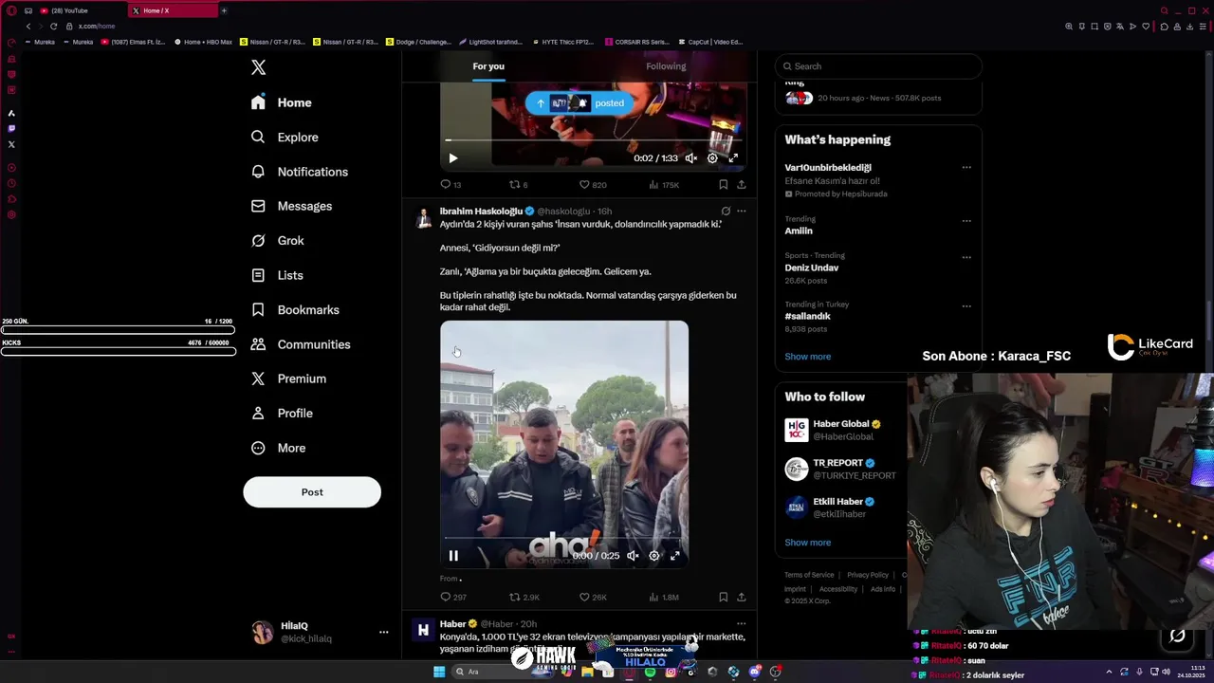Click the X Search input field

pyautogui.click(x=878, y=66)
